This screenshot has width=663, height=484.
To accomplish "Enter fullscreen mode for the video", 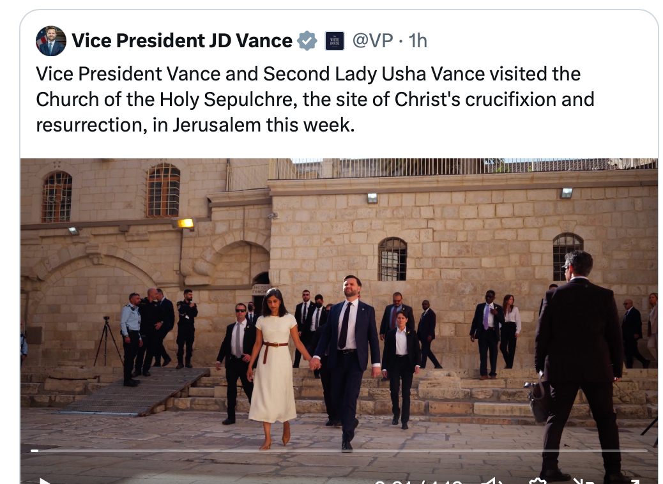I will pyautogui.click(x=634, y=480).
